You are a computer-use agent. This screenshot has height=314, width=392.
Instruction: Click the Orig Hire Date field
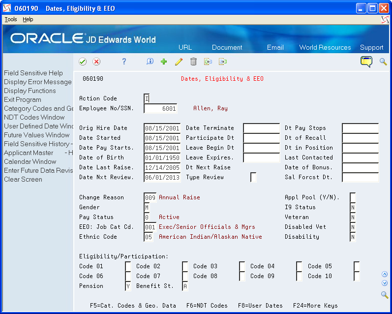point(162,128)
